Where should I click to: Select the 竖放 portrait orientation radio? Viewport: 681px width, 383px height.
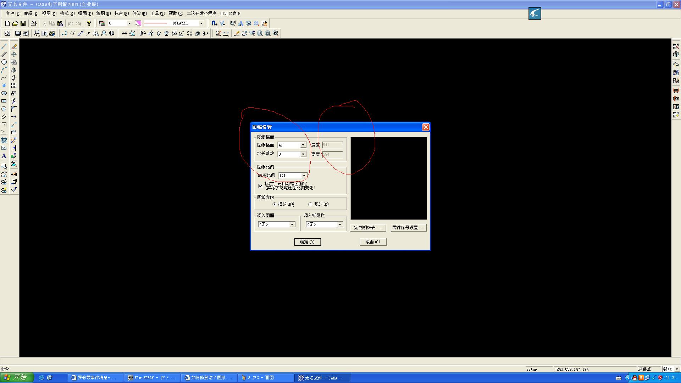pyautogui.click(x=310, y=204)
